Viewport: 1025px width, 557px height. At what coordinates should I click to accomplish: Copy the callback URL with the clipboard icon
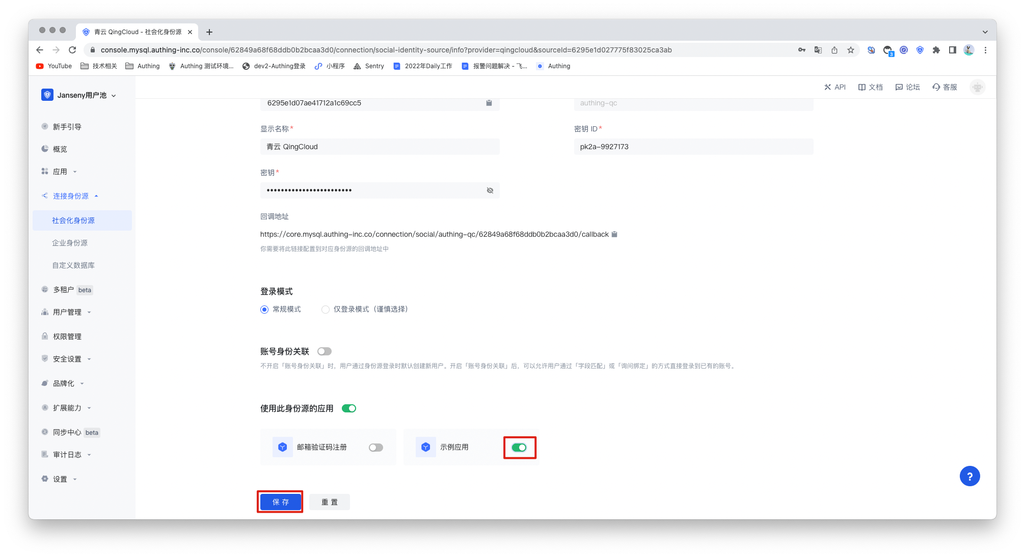(x=614, y=234)
